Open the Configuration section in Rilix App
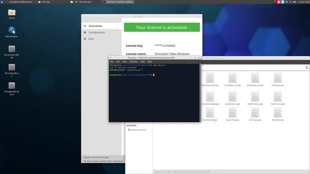Screen dimensions: 310x174 [101, 32]
